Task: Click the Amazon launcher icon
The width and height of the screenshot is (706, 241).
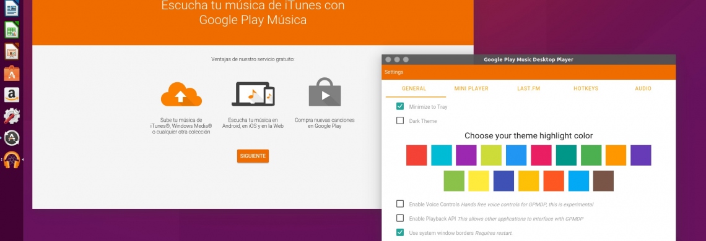Action: (11, 95)
